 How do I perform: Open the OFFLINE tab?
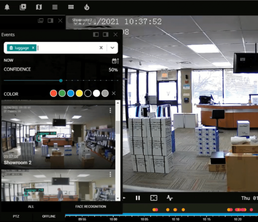49,216
